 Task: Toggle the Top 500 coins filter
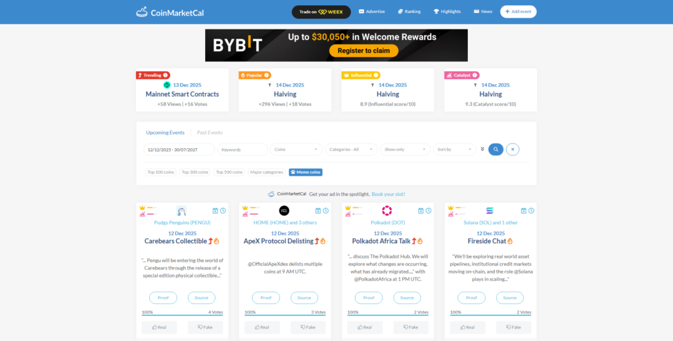point(229,172)
